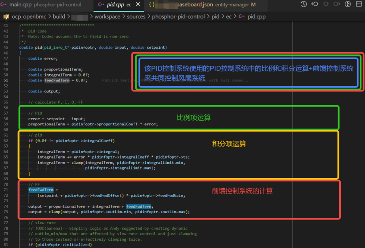
Task: Click the '// calculate P, I, D, FF' comment
Action: point(55,102)
